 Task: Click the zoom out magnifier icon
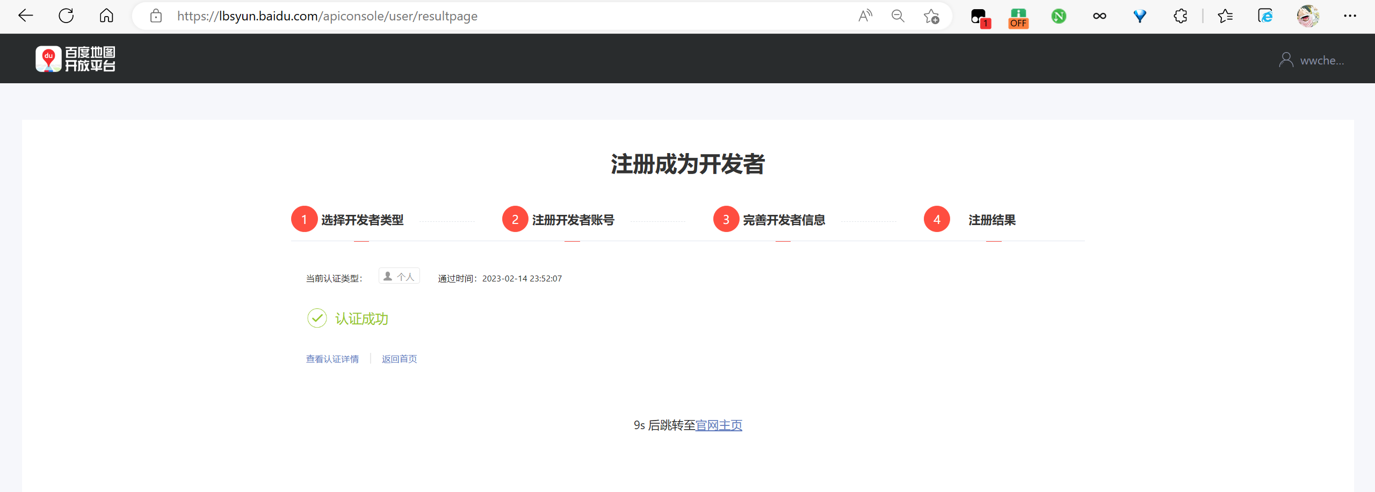point(898,16)
